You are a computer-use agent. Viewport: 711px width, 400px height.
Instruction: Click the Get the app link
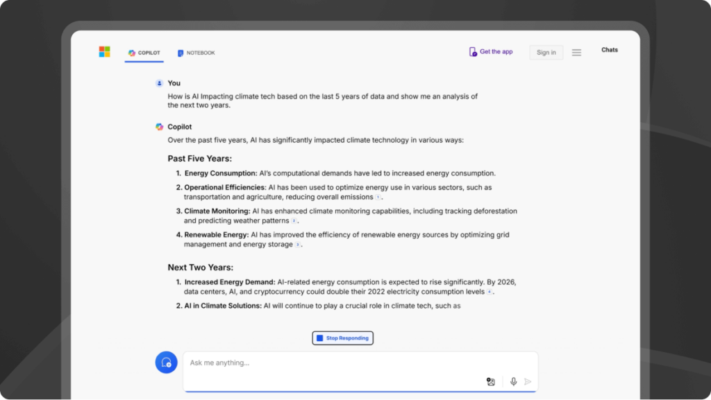click(496, 52)
